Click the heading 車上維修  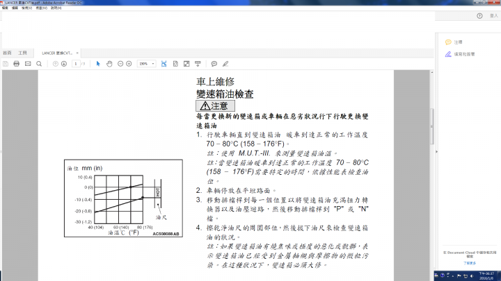pos(215,82)
